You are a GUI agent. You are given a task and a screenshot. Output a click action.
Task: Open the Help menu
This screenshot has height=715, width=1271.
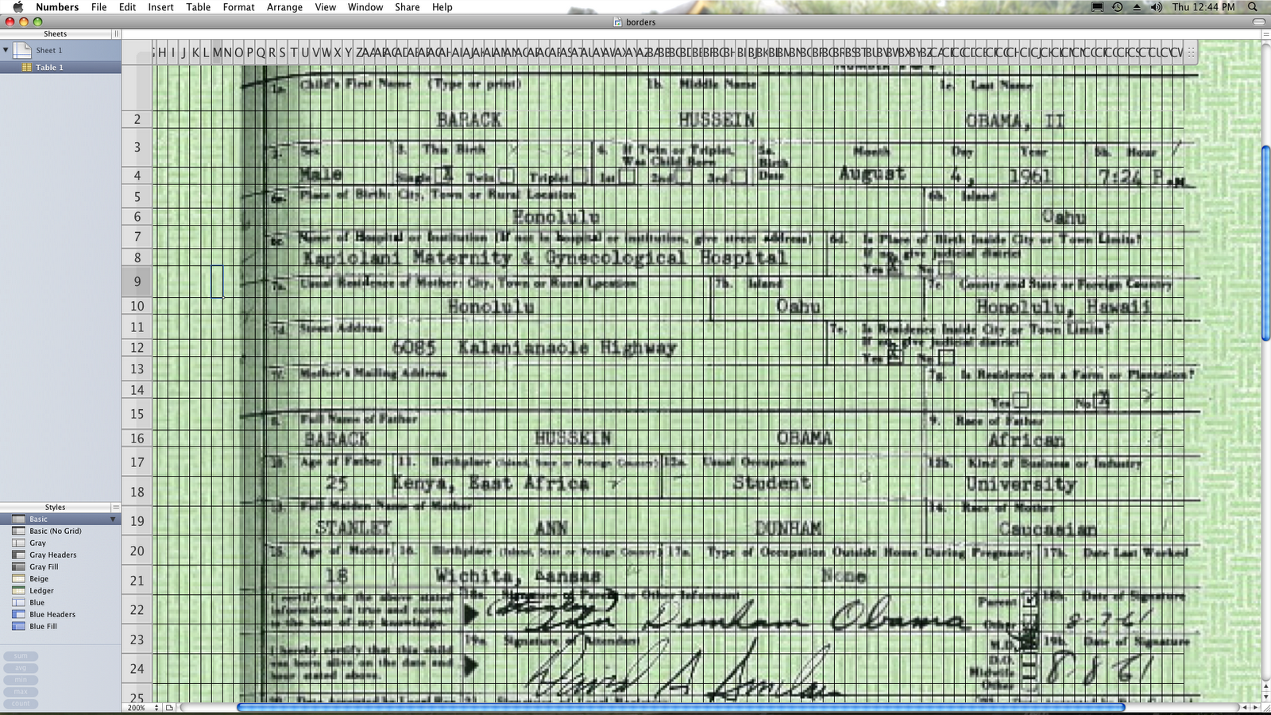coord(442,7)
